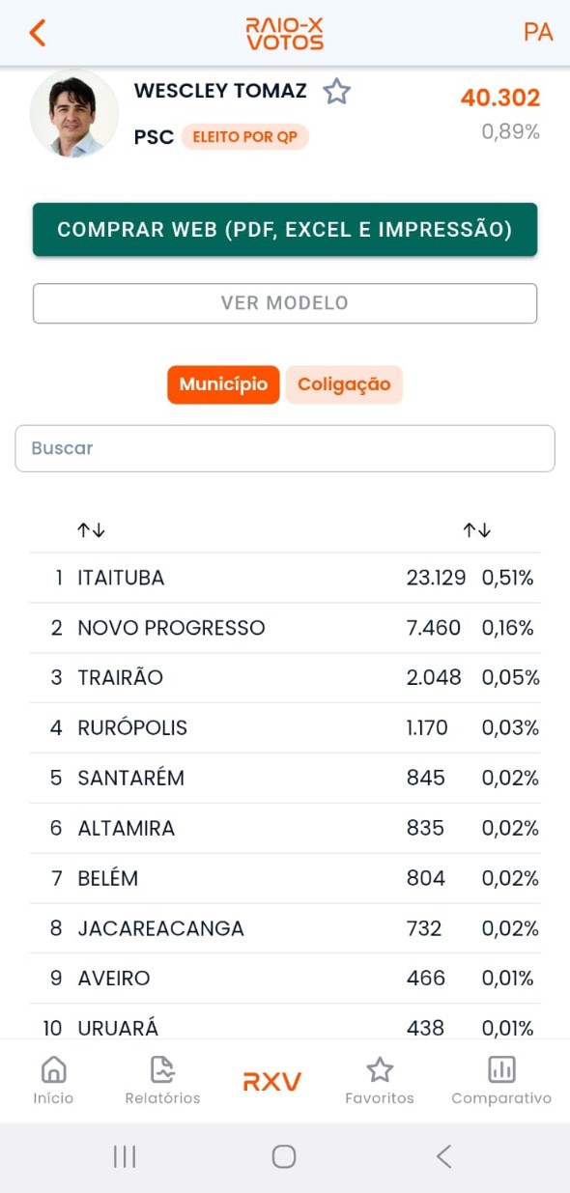Select the ITAITUBA row

[285, 578]
